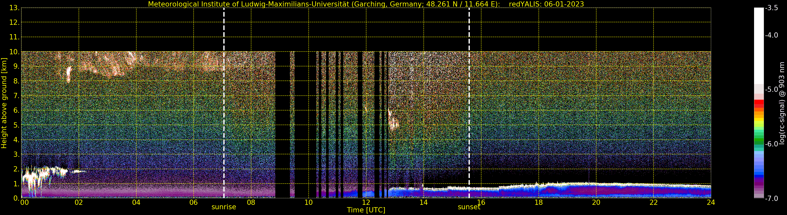Click the '00' time axis tick label
This screenshot has height=215, width=787.
24,202
